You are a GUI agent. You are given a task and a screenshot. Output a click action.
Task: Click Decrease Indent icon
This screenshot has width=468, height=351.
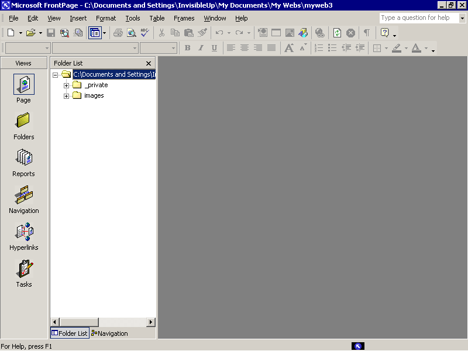(346, 48)
